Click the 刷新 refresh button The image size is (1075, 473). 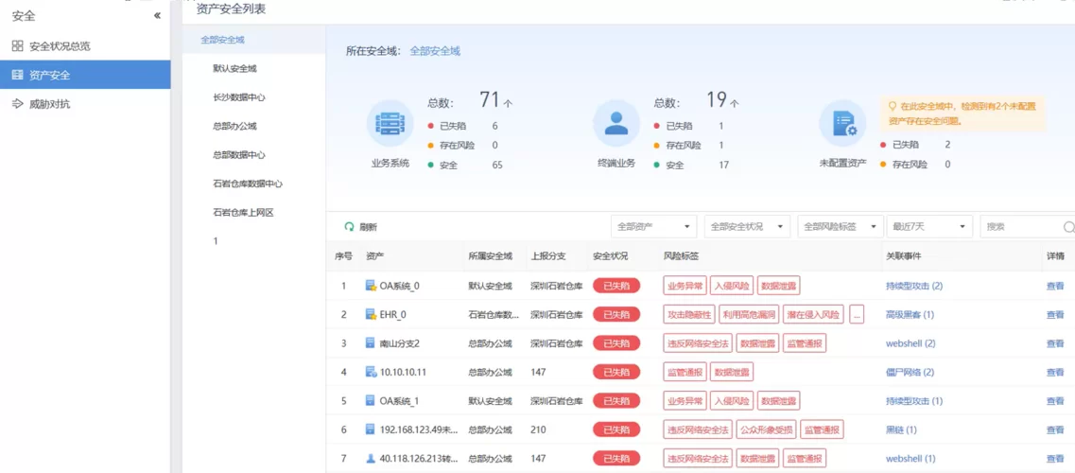pyautogui.click(x=360, y=227)
